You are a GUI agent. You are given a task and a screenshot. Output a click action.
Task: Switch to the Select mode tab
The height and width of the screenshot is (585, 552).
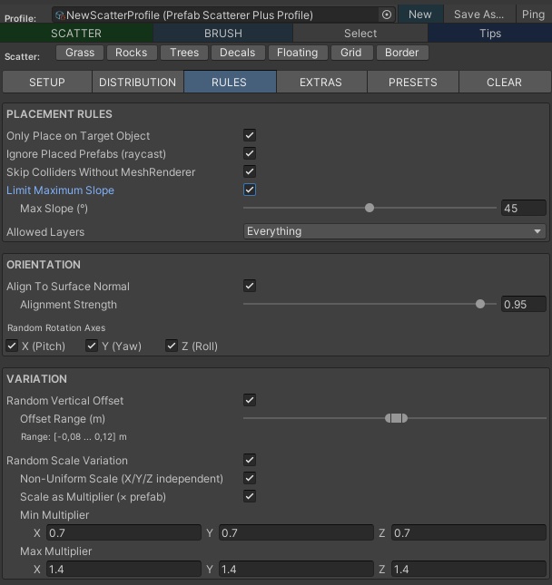360,34
